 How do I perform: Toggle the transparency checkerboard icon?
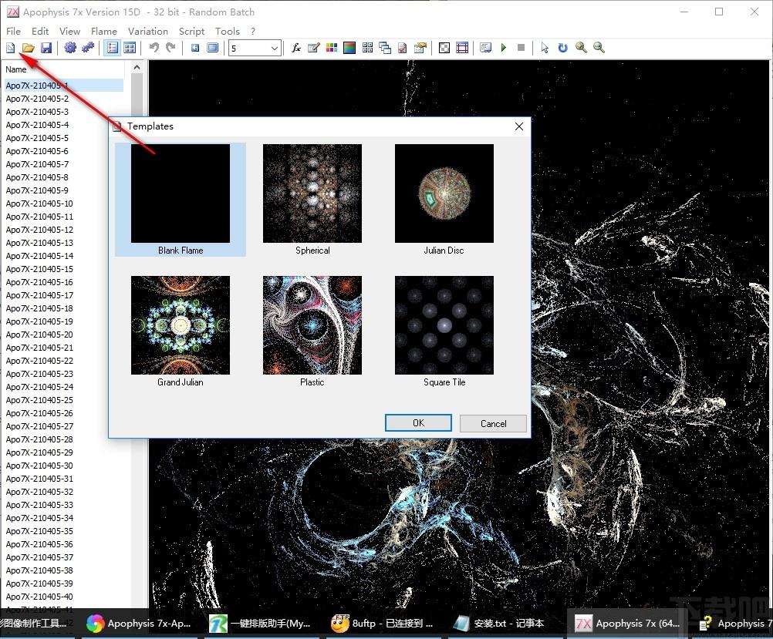click(444, 48)
